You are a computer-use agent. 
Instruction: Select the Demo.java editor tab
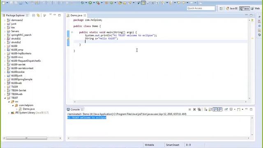tap(76, 16)
